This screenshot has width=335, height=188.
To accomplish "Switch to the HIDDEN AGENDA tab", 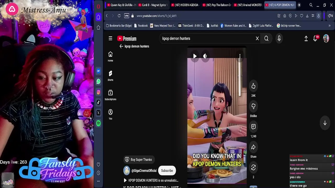I will click(x=185, y=5).
